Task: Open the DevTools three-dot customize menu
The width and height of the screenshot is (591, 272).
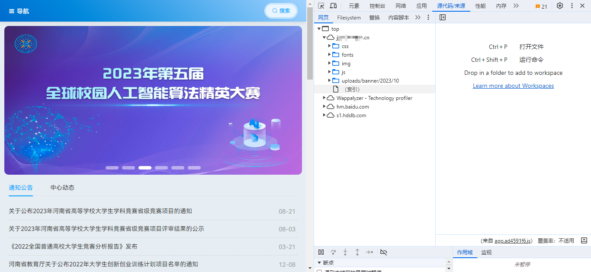Action: [x=572, y=6]
